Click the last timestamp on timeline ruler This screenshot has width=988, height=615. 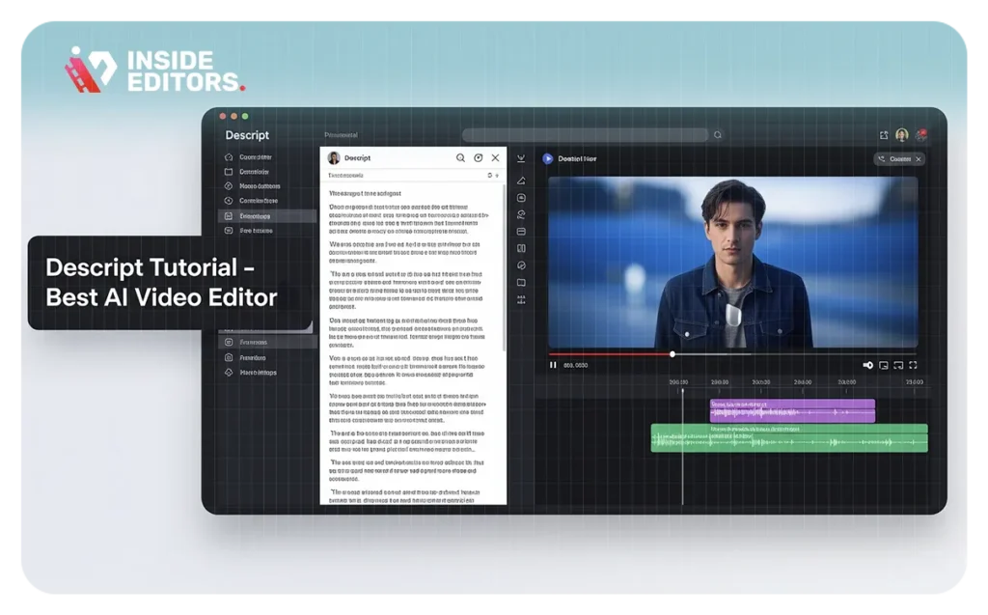tap(915, 382)
